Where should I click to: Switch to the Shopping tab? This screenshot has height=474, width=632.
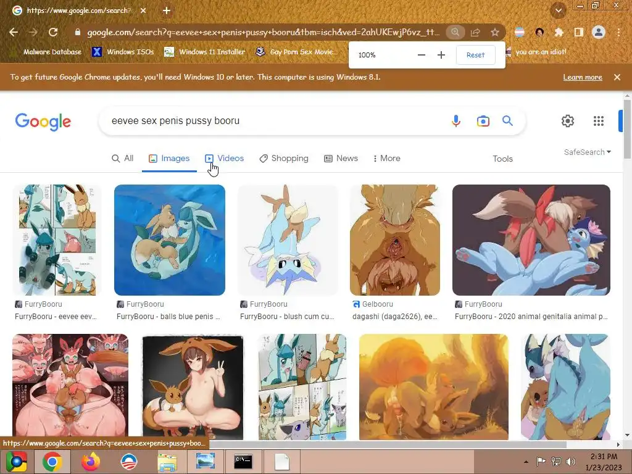coord(284,159)
